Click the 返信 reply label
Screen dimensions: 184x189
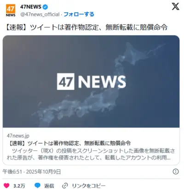tap(49, 186)
